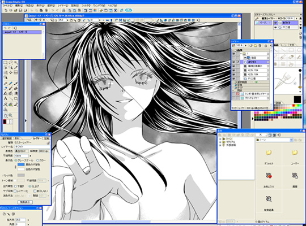
Task: Switch to トーン tab in assistant panel
Action: pyautogui.click(x=284, y=45)
